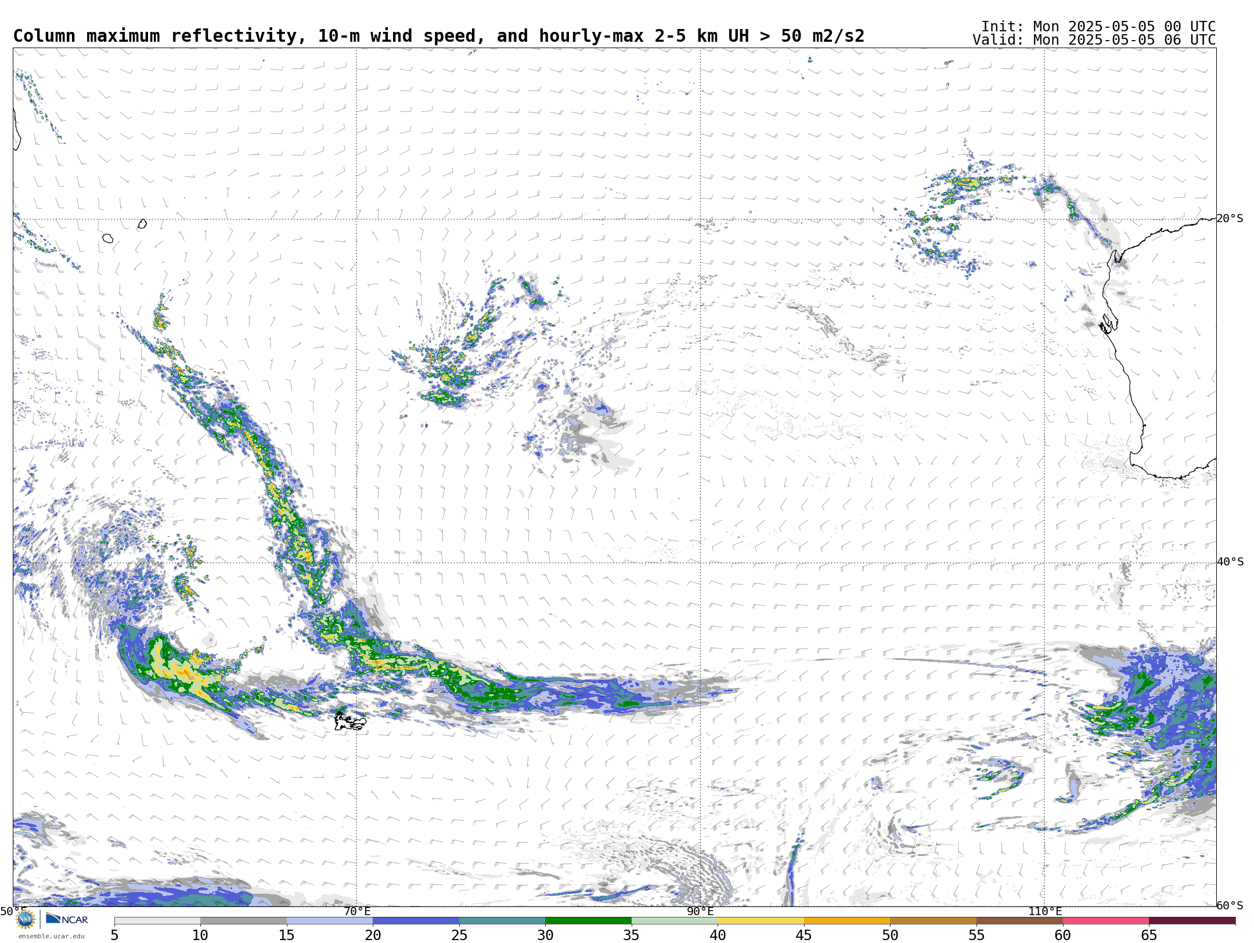Select the light gray 5–10 colorbar segment
1254x943 pixels.
coord(157,921)
